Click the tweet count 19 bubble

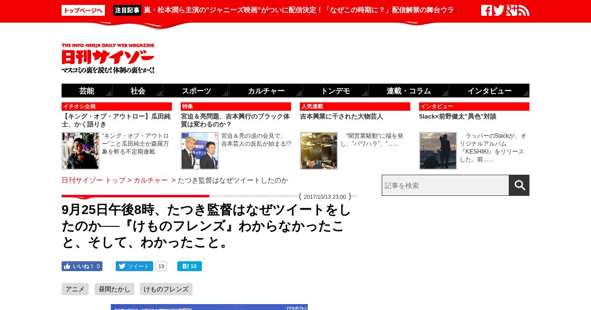coord(161,266)
